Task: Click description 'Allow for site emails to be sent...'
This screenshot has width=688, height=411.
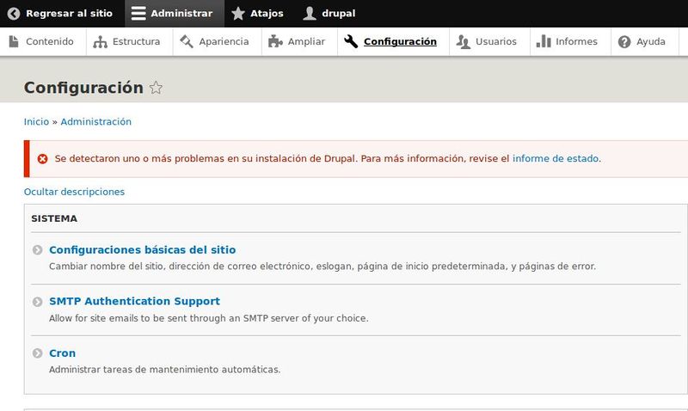Action: tap(209, 318)
